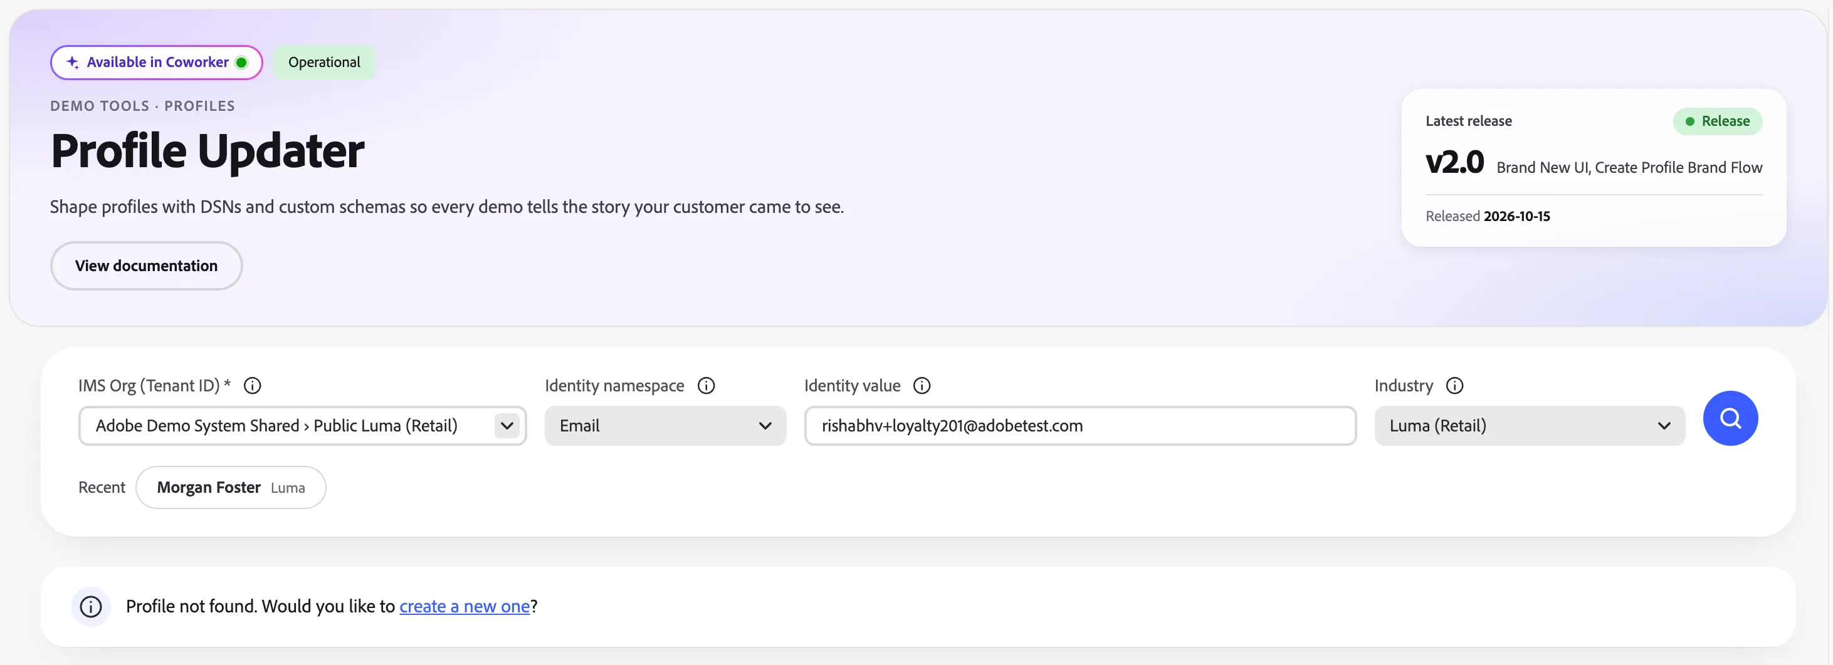Click the Recent label
This screenshot has height=665, width=1833.
pos(102,487)
